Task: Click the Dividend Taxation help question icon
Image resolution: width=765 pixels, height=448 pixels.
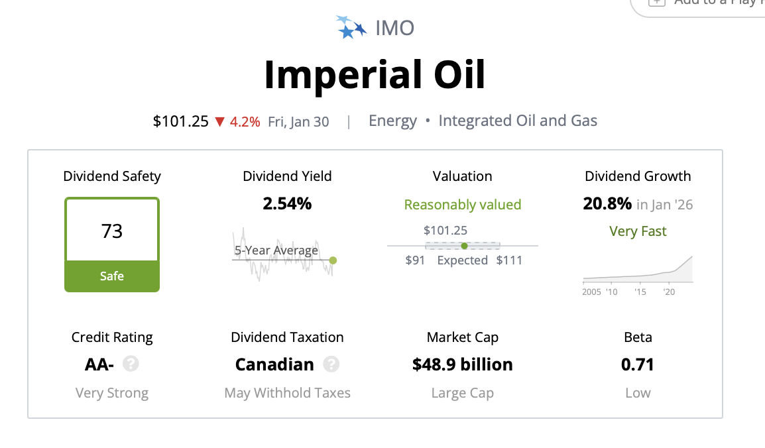Action: click(x=331, y=364)
